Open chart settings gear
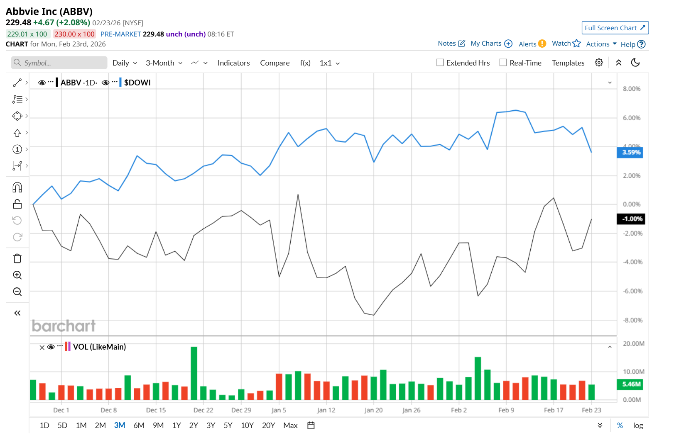This screenshot has height=435, width=674. tap(599, 63)
